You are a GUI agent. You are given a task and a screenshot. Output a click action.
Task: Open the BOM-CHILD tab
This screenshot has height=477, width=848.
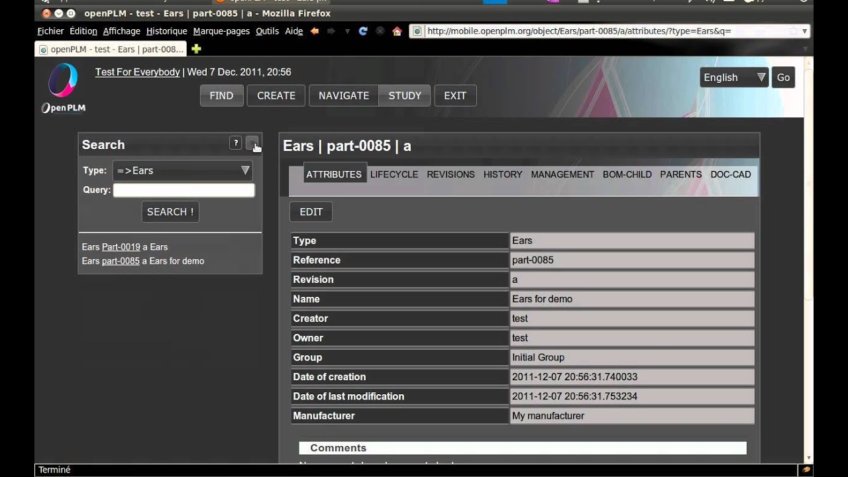[627, 174]
